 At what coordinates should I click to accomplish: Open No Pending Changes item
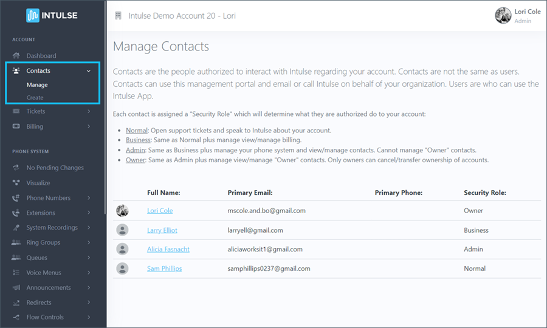click(x=55, y=168)
